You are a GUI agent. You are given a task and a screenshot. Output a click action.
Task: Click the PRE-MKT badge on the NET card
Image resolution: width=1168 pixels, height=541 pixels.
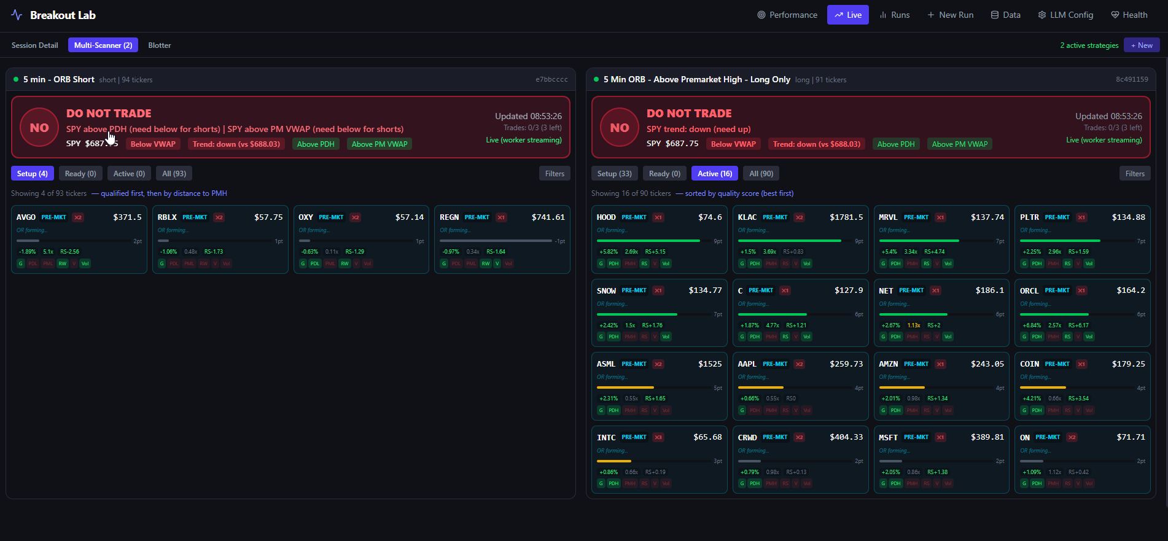[x=911, y=290]
